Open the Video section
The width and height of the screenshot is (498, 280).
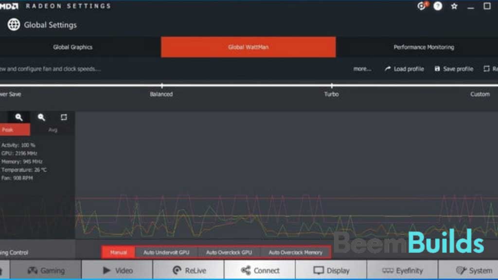117,270
